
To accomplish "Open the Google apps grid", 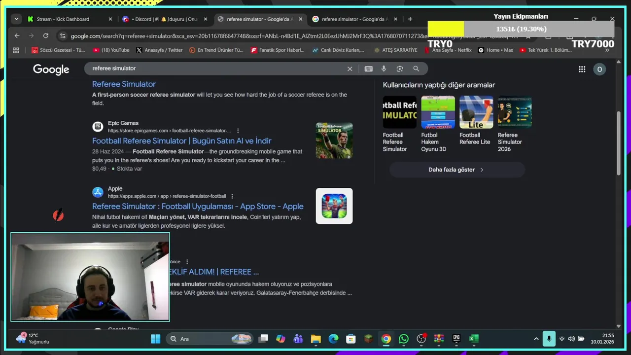I will coord(582,70).
